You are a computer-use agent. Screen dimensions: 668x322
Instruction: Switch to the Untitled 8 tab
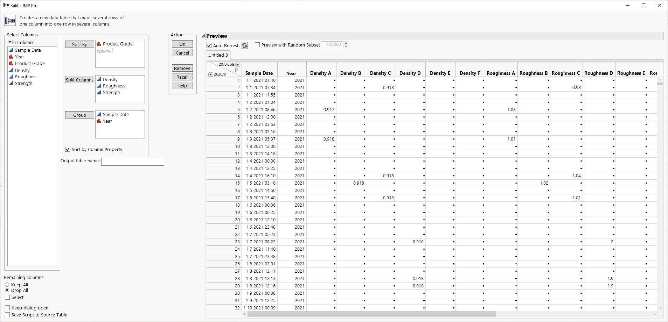pos(218,55)
